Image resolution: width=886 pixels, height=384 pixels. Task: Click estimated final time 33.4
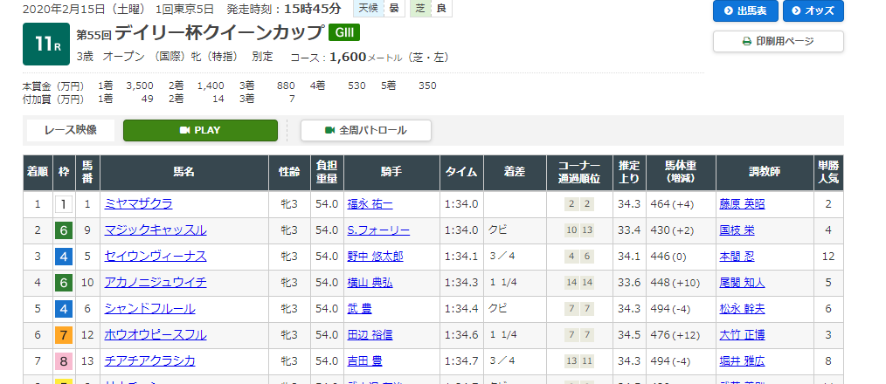pos(628,230)
